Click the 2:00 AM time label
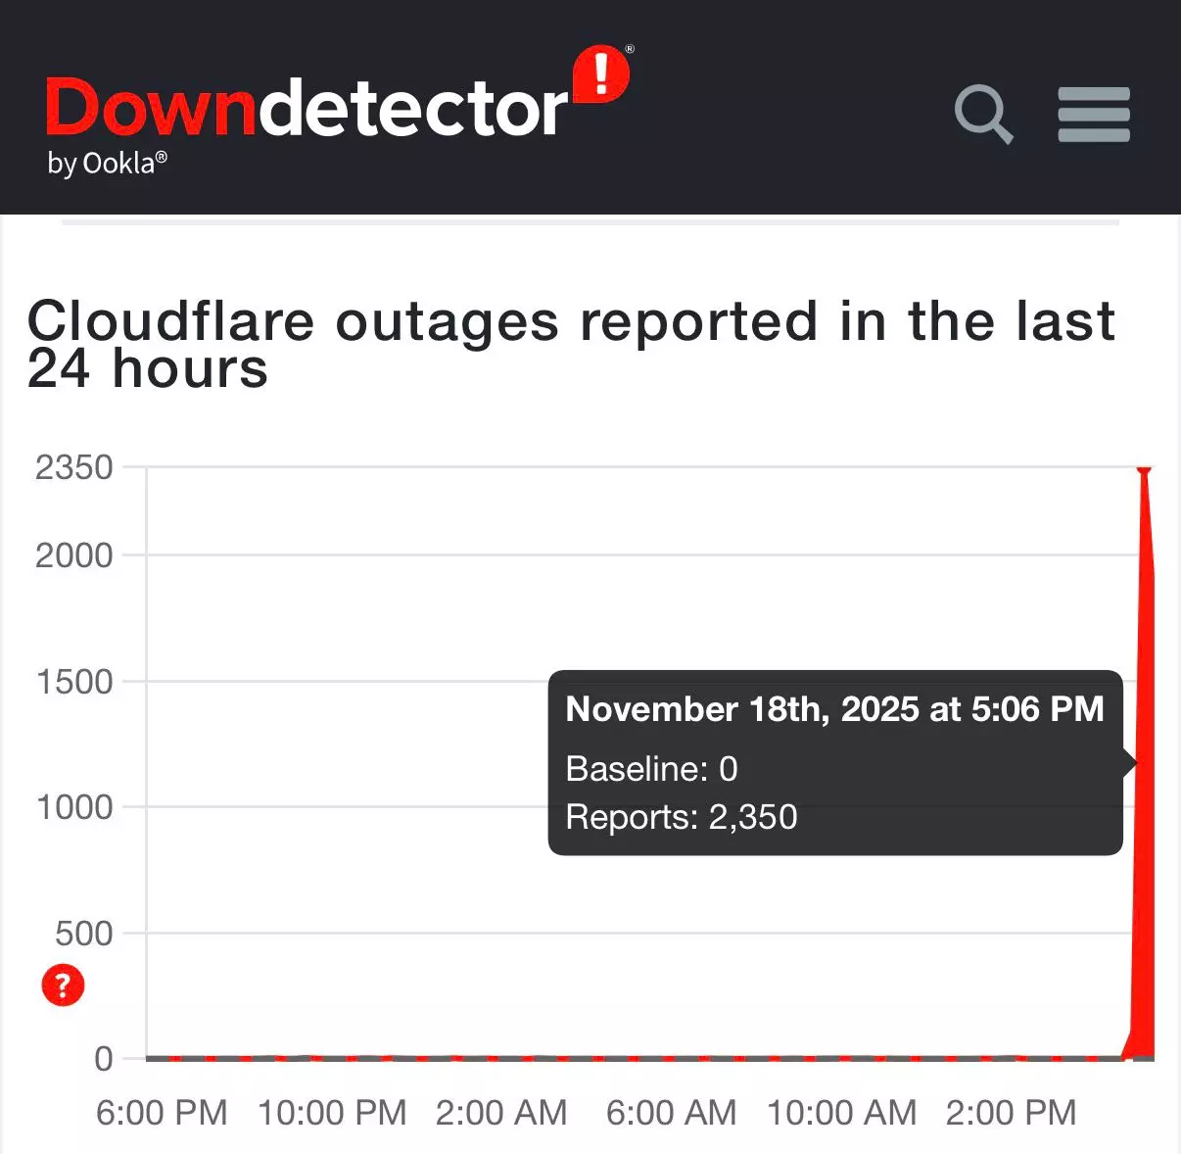This screenshot has height=1154, width=1181. (x=501, y=1113)
